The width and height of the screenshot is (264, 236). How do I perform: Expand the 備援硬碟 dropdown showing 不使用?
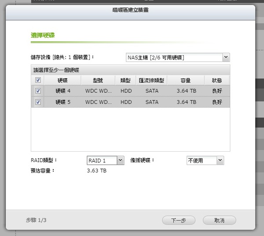click(x=205, y=160)
